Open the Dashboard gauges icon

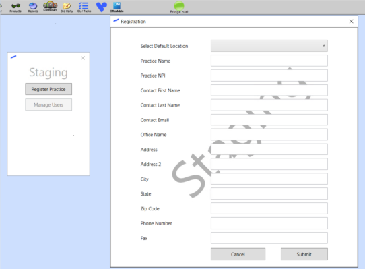pyautogui.click(x=51, y=7)
